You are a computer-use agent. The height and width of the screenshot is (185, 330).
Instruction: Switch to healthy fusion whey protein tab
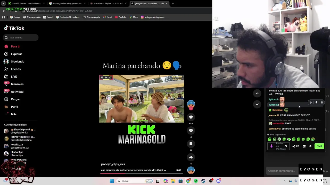(67, 4)
